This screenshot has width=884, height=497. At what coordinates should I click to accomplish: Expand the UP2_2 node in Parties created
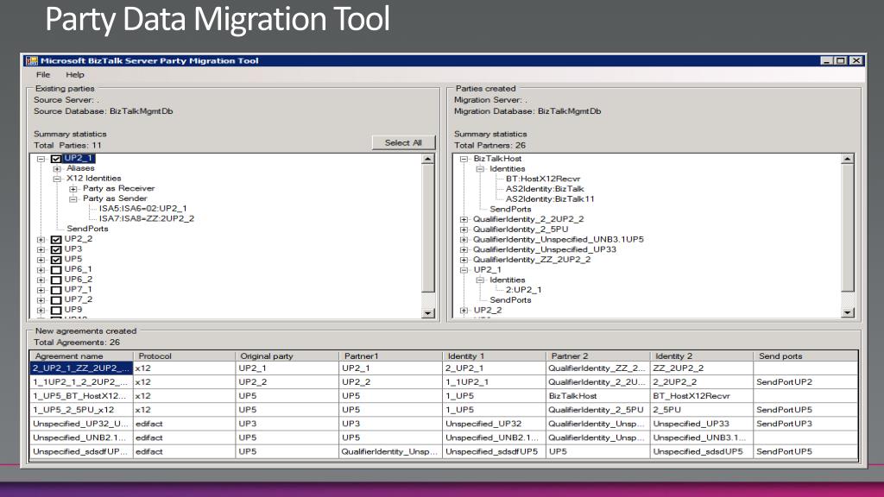pos(464,311)
